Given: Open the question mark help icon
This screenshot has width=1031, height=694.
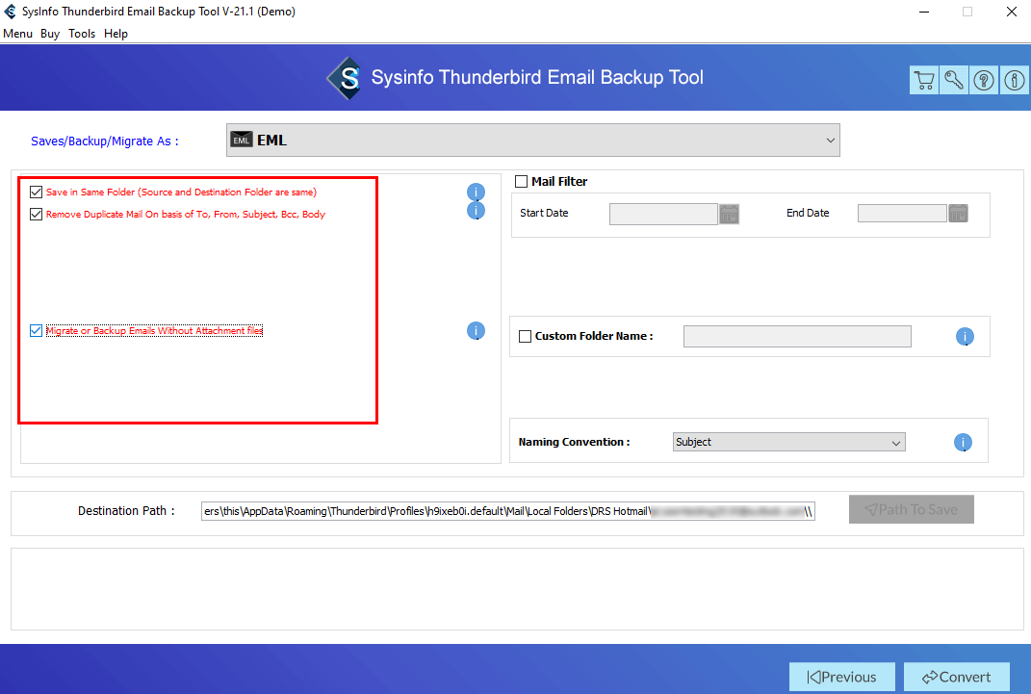Looking at the screenshot, I should [x=984, y=80].
